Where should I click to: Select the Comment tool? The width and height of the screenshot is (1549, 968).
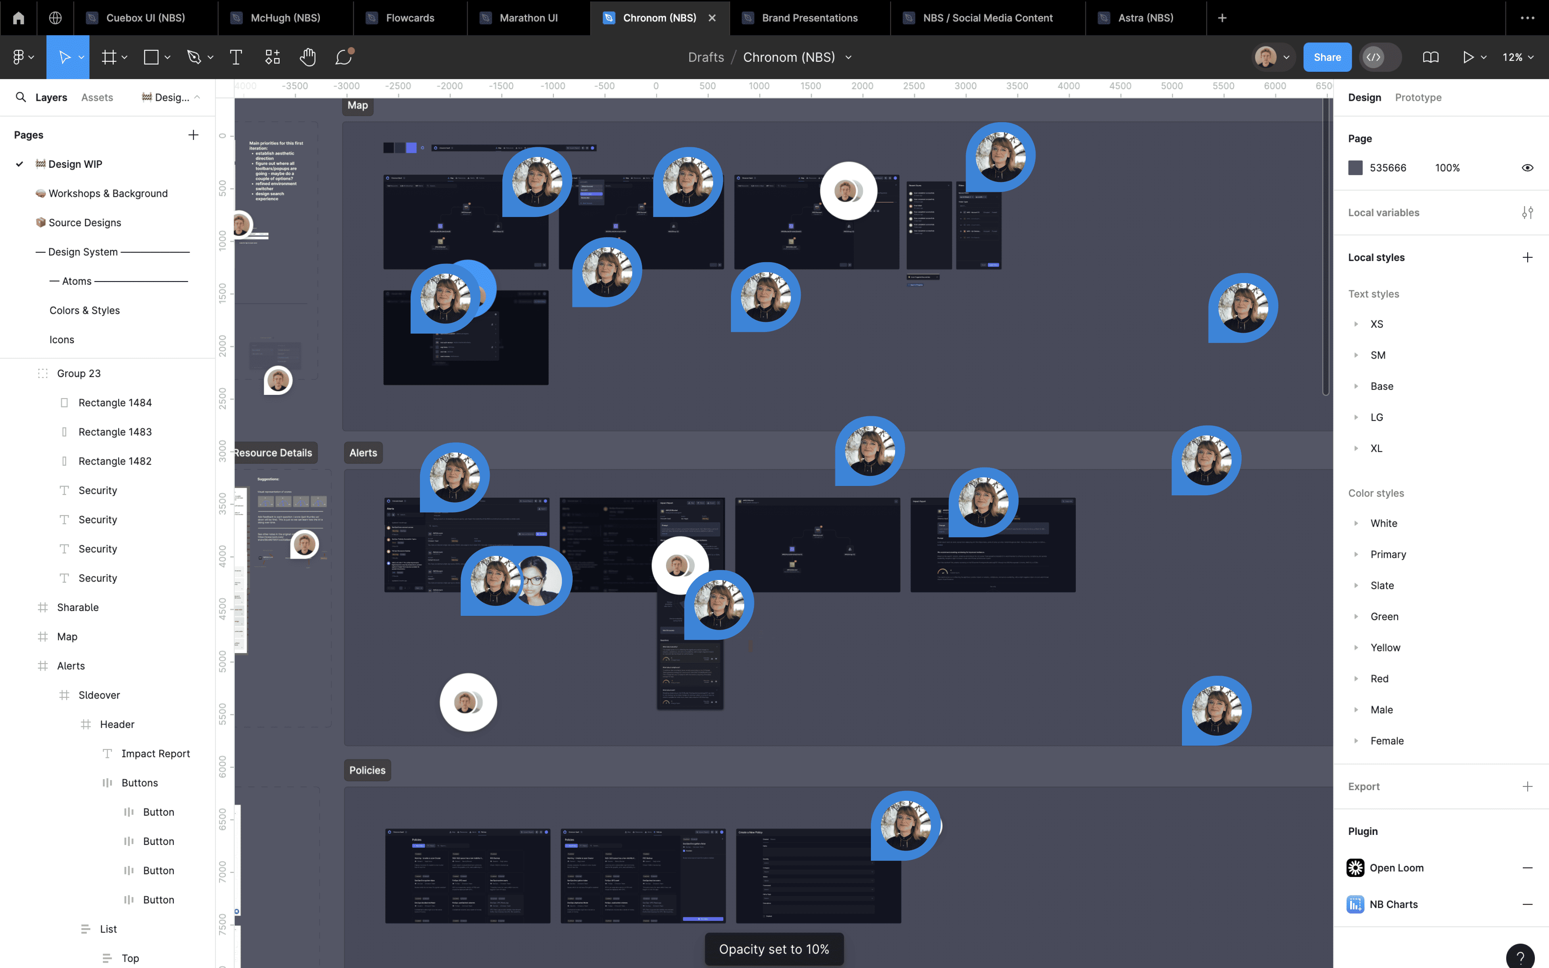(x=344, y=57)
